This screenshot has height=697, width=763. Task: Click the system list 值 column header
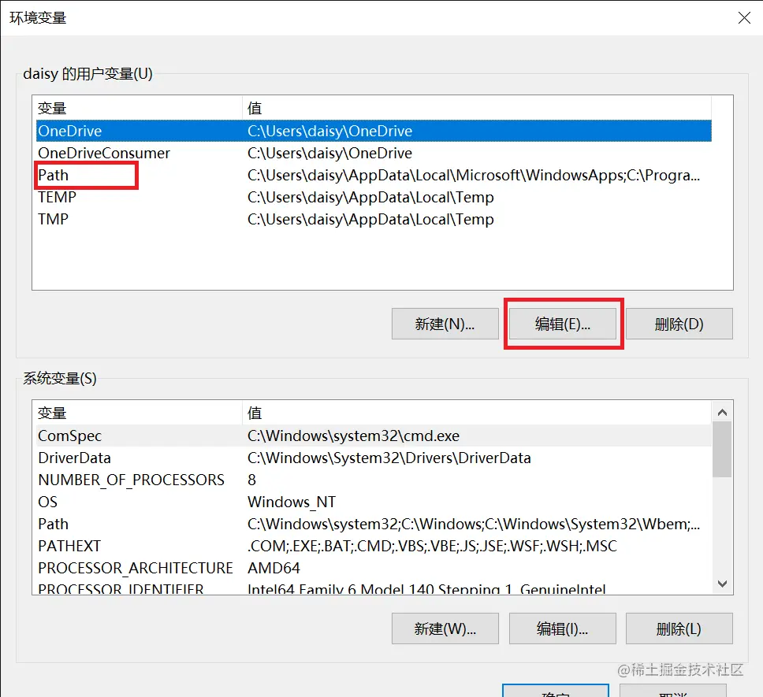pos(476,413)
